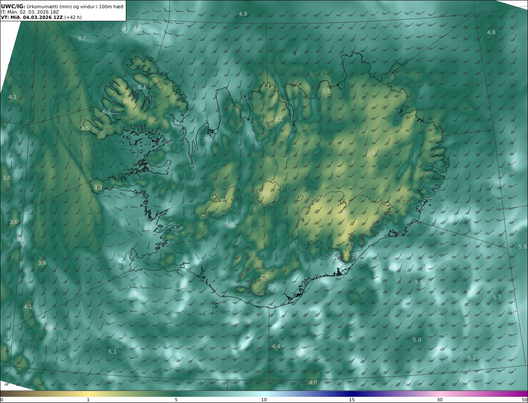Click the map value 4.4
This screenshot has width=528, height=403.
click(x=276, y=347)
